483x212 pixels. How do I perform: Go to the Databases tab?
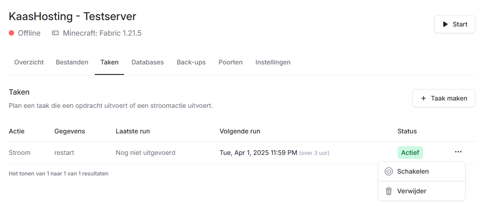coord(147,62)
